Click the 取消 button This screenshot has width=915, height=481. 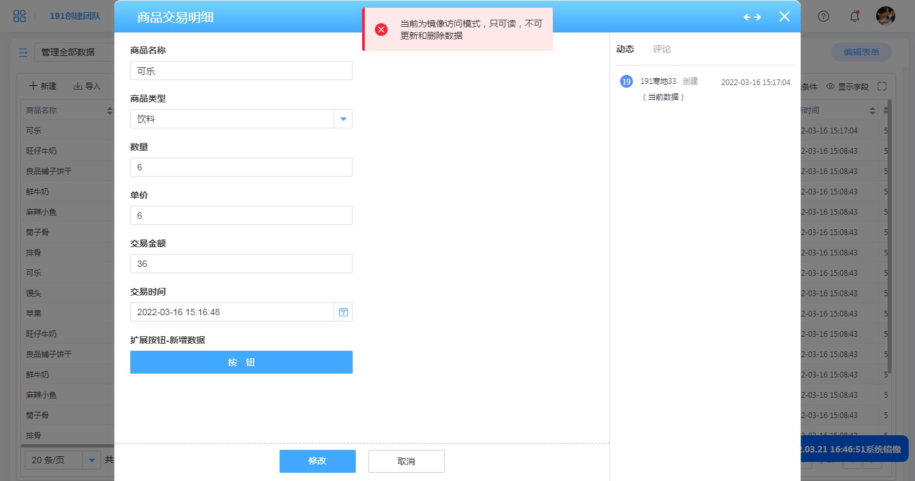coord(406,461)
